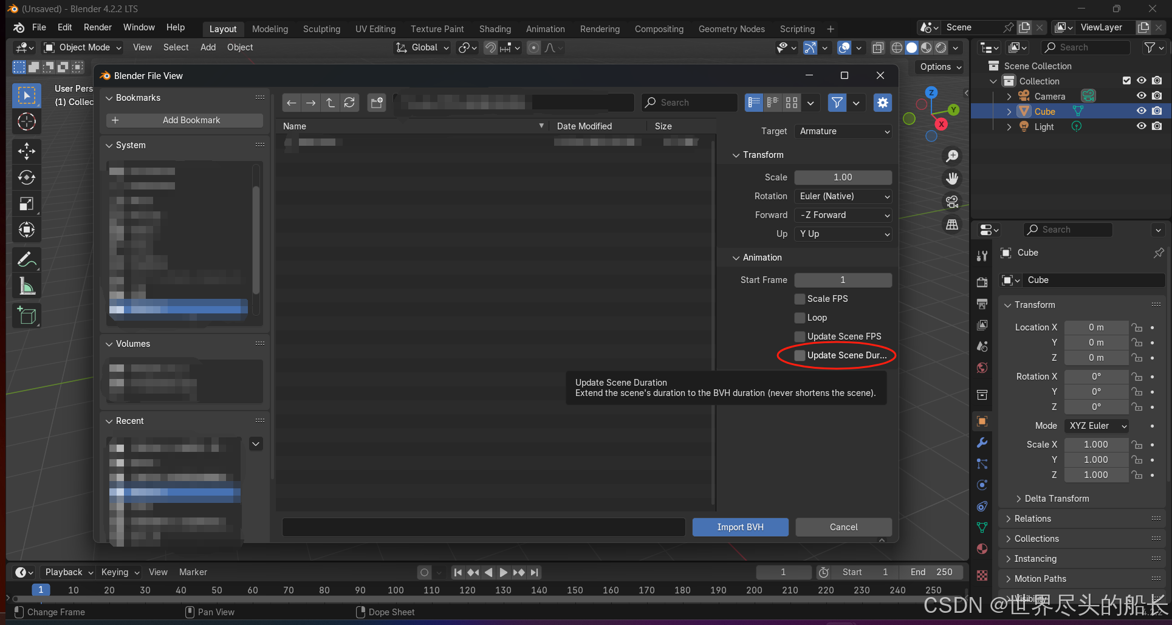This screenshot has width=1172, height=625.
Task: Open the Object Mode dropdown
Action: click(x=83, y=47)
